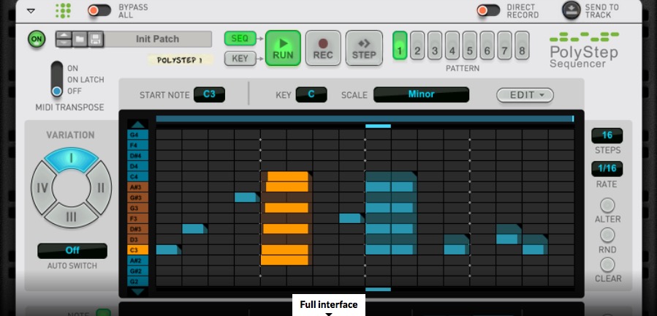Click the single F3 note in step eight
The image size is (657, 316).
[351, 218]
